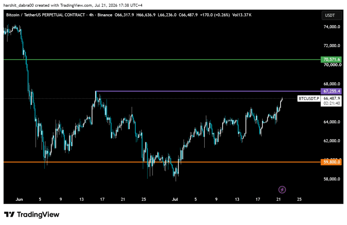Select the green 70,571.6 price label
Image resolution: width=347 pixels, height=225 pixels.
[x=331, y=59]
